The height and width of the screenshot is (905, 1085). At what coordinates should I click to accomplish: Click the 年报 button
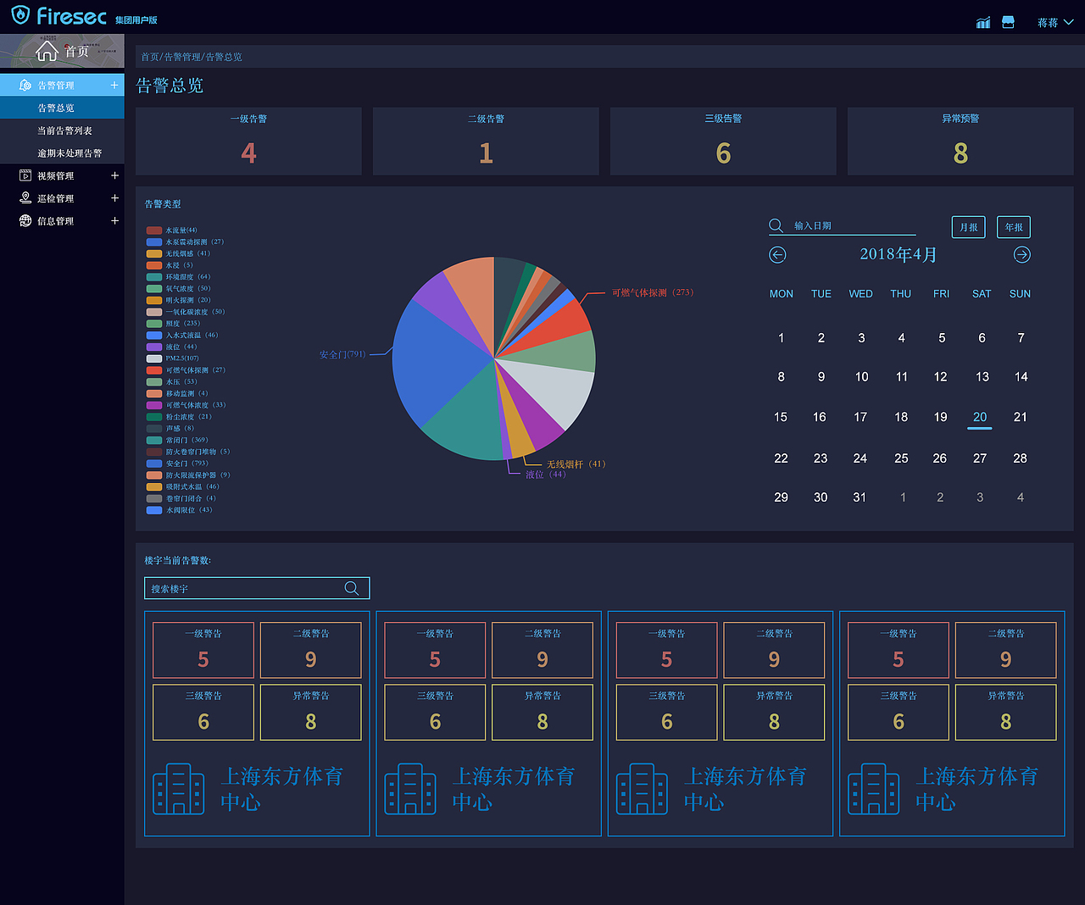[x=1014, y=227]
